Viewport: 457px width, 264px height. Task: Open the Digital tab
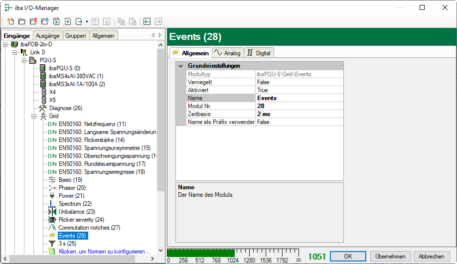point(259,53)
